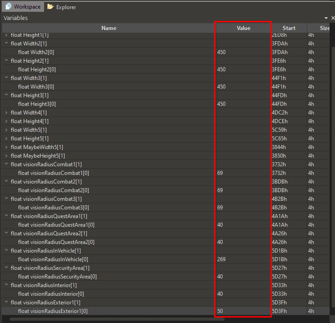Click value 69 of visionRadiusCombat1[0]

220,173
